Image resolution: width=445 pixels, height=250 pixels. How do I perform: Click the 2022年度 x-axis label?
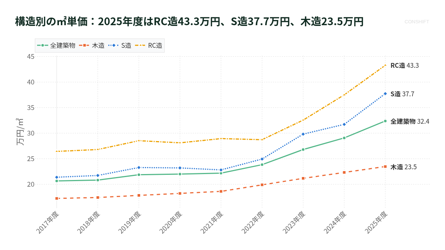(253, 222)
